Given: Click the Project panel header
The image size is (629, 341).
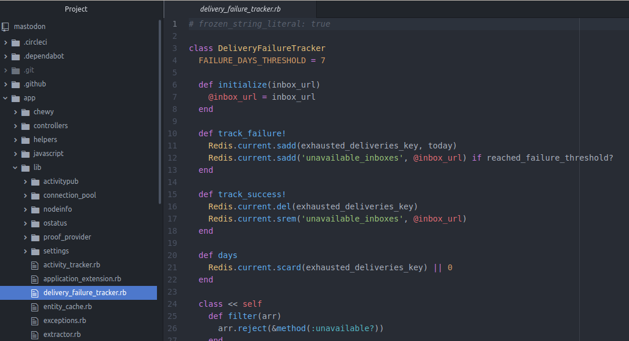Looking at the screenshot, I should (x=75, y=9).
